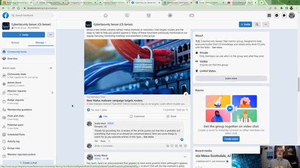300x168 pixels.
Task: Open the Messenger icon
Action: pyautogui.click(x=277, y=15)
